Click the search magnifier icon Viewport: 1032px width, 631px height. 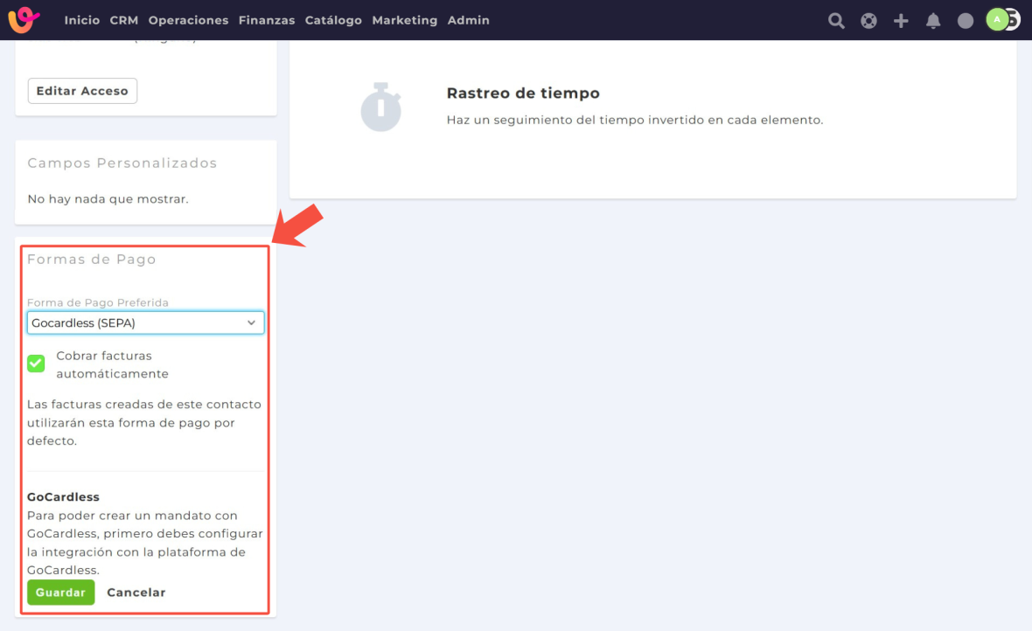[x=836, y=20]
